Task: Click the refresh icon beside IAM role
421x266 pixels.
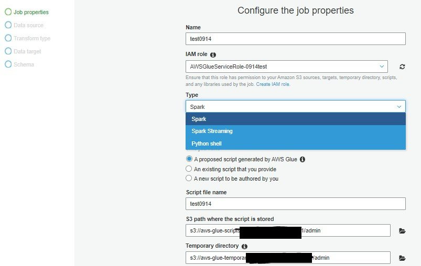Action: coord(402,67)
